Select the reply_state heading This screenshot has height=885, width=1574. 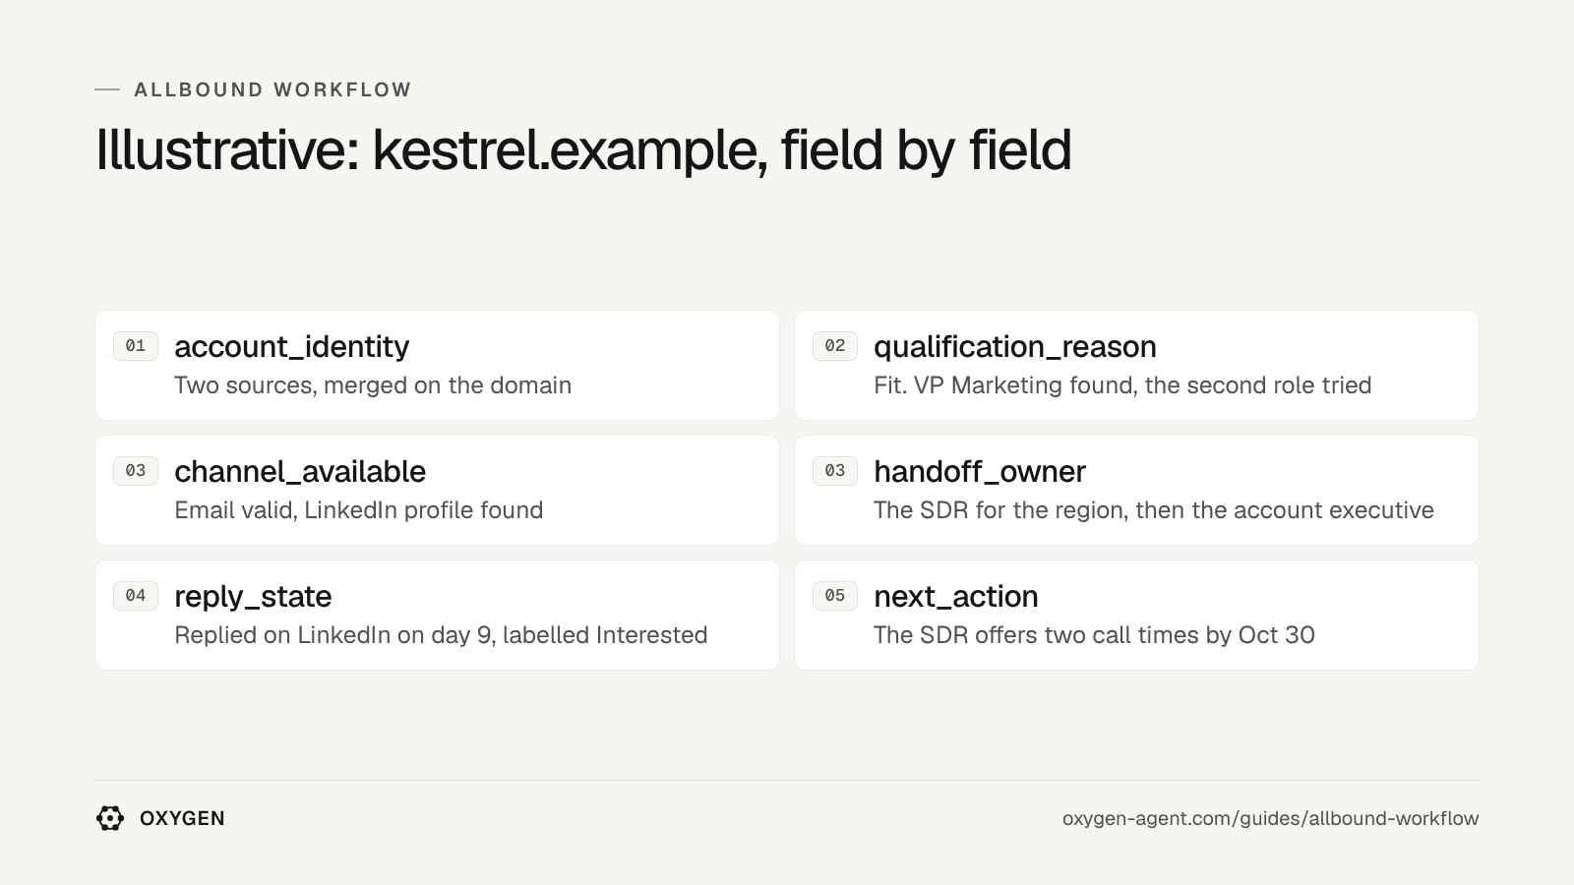253,596
